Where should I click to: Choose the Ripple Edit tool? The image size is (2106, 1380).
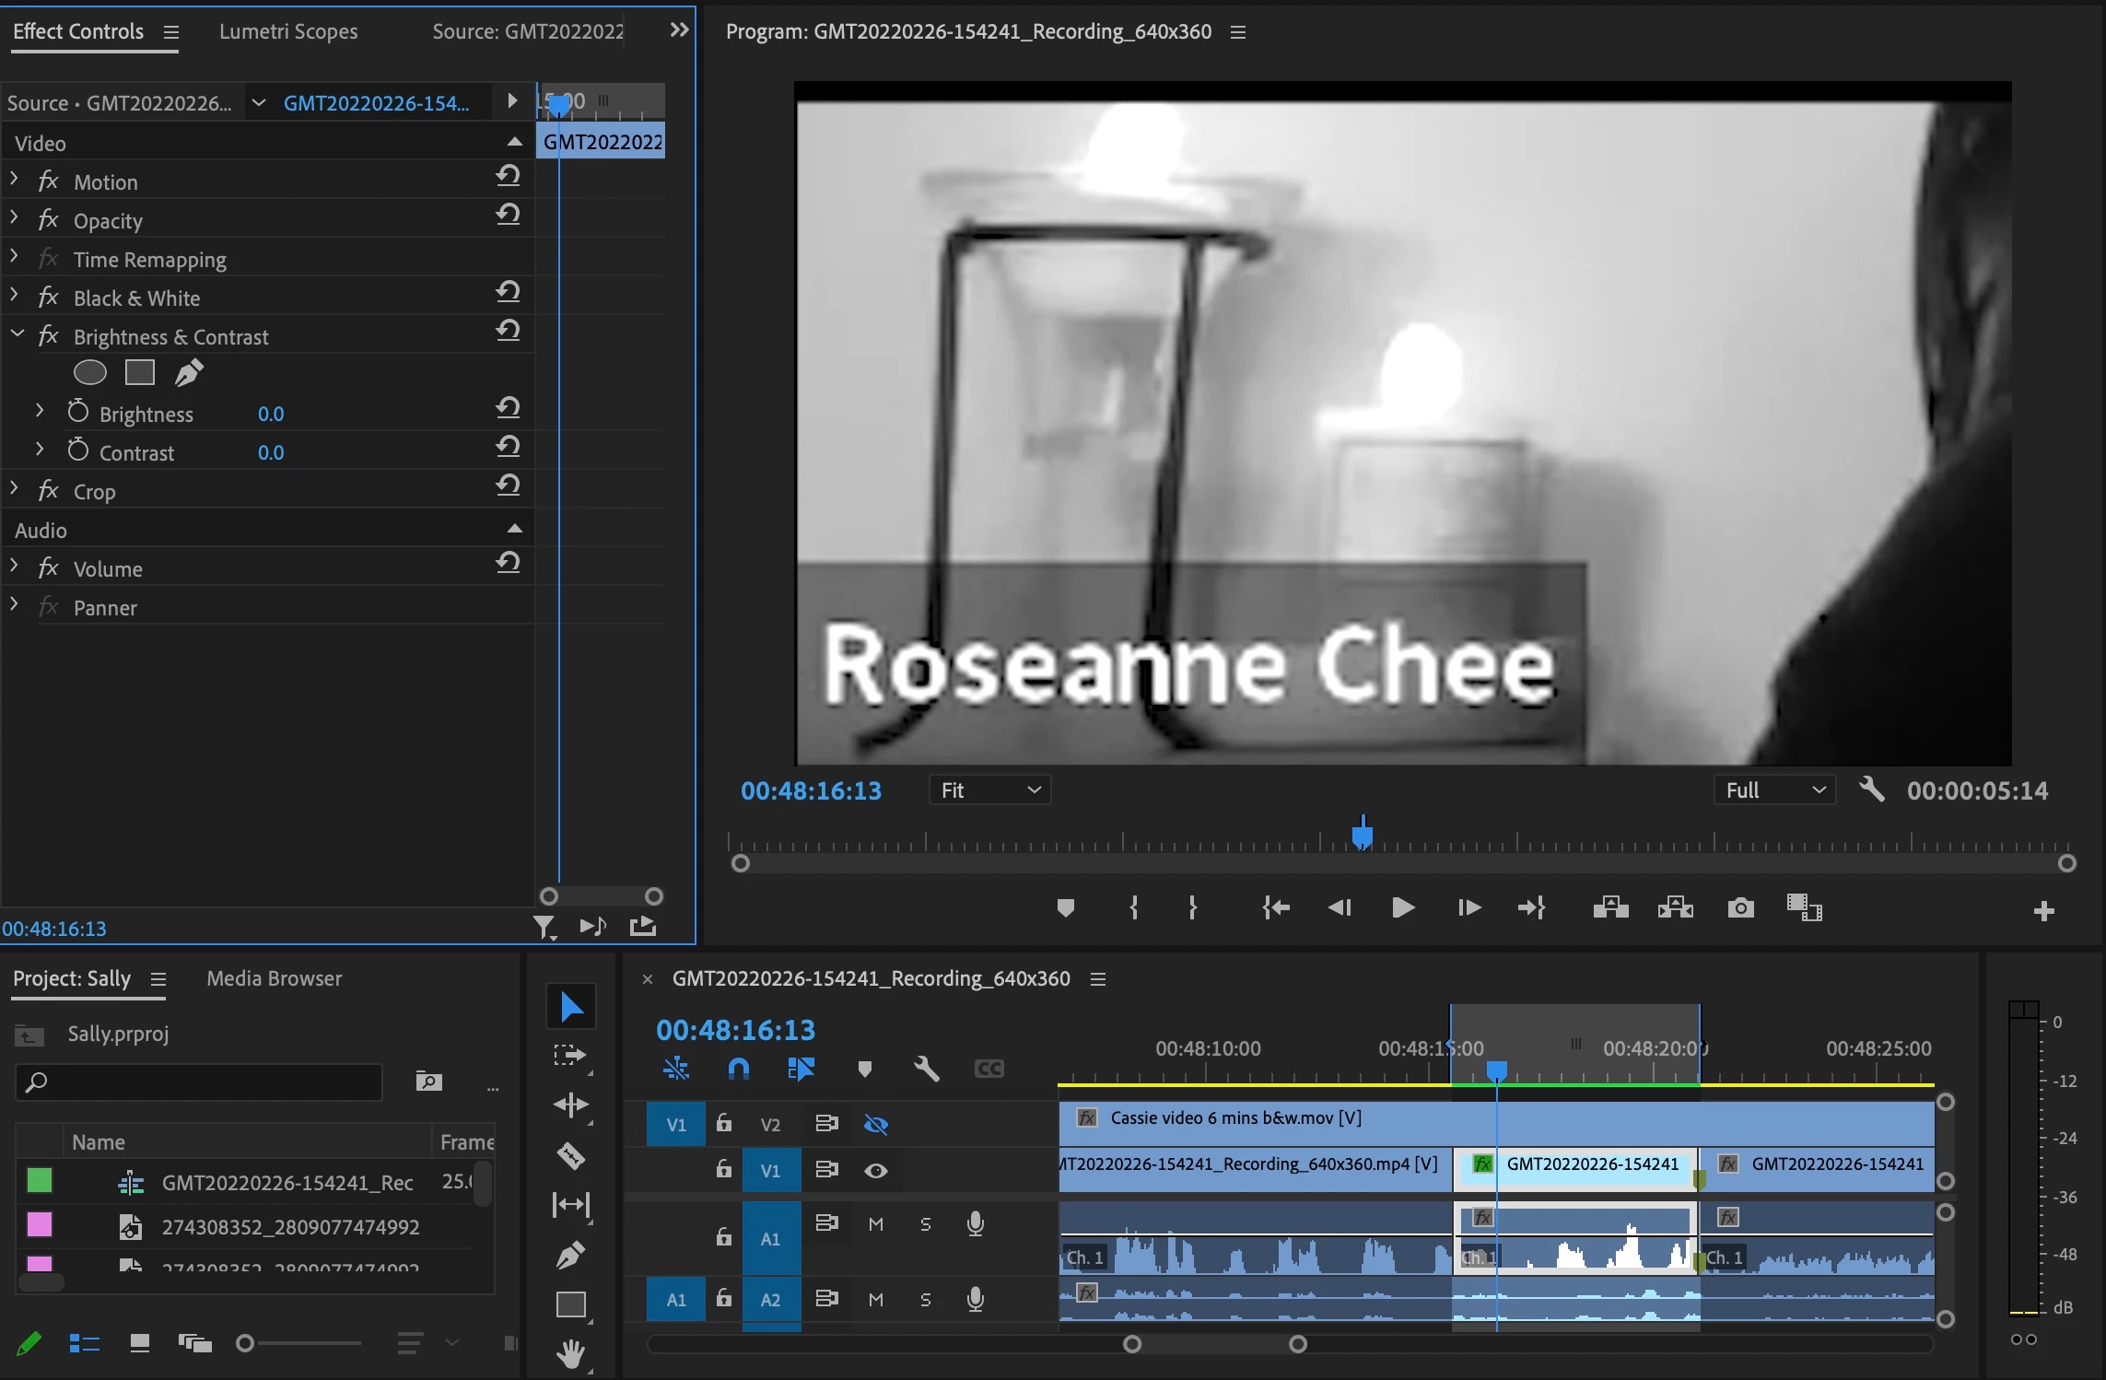(x=571, y=1105)
